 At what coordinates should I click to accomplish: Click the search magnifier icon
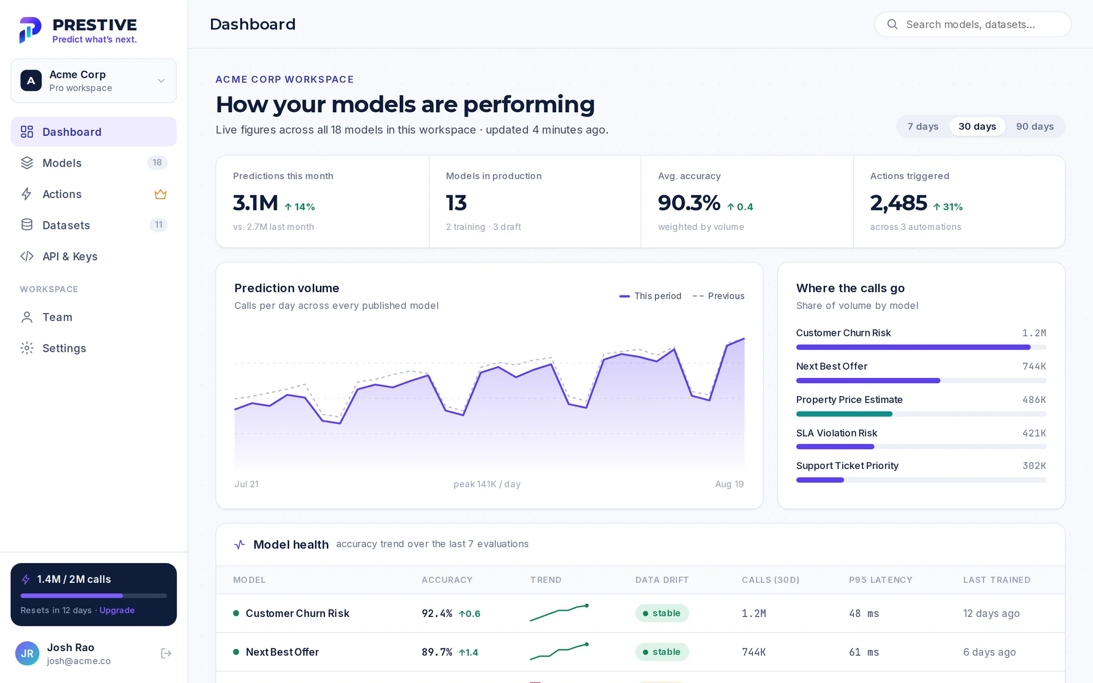pyautogui.click(x=893, y=24)
